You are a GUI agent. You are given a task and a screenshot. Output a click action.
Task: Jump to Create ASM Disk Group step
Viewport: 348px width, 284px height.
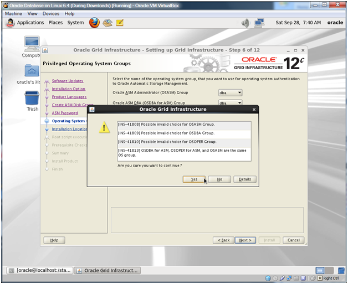pos(72,105)
